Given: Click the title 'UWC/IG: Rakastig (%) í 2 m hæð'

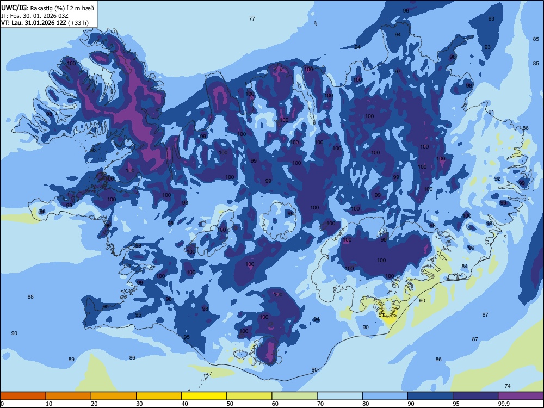Looking at the screenshot, I should coord(47,8).
